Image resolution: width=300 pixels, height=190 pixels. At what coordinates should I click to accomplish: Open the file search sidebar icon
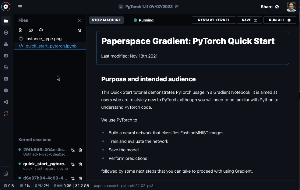click(6, 67)
